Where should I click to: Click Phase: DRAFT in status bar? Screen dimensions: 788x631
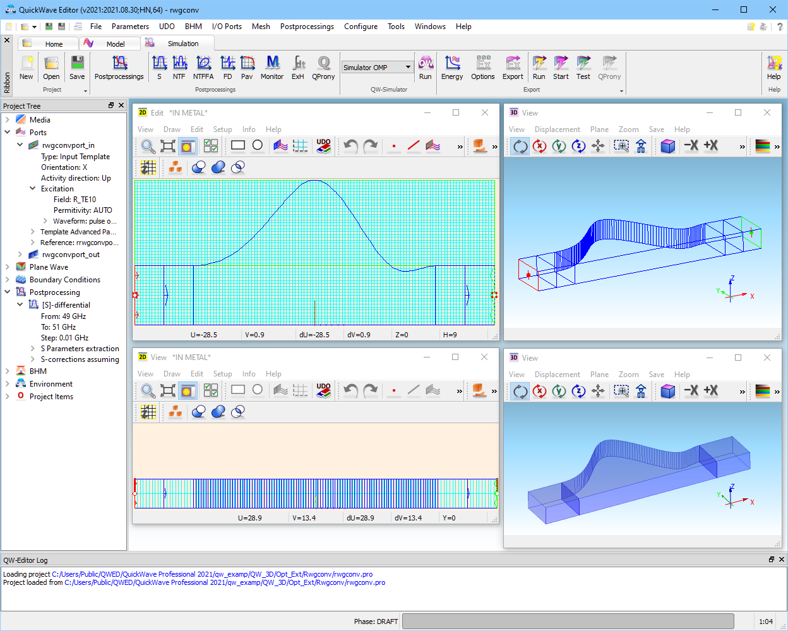(376, 622)
